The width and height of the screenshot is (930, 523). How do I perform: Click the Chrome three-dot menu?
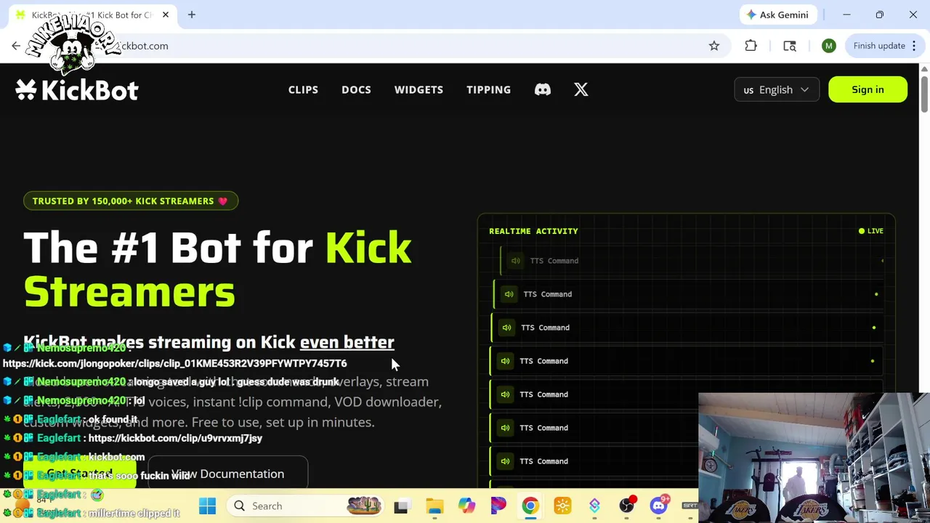point(914,46)
